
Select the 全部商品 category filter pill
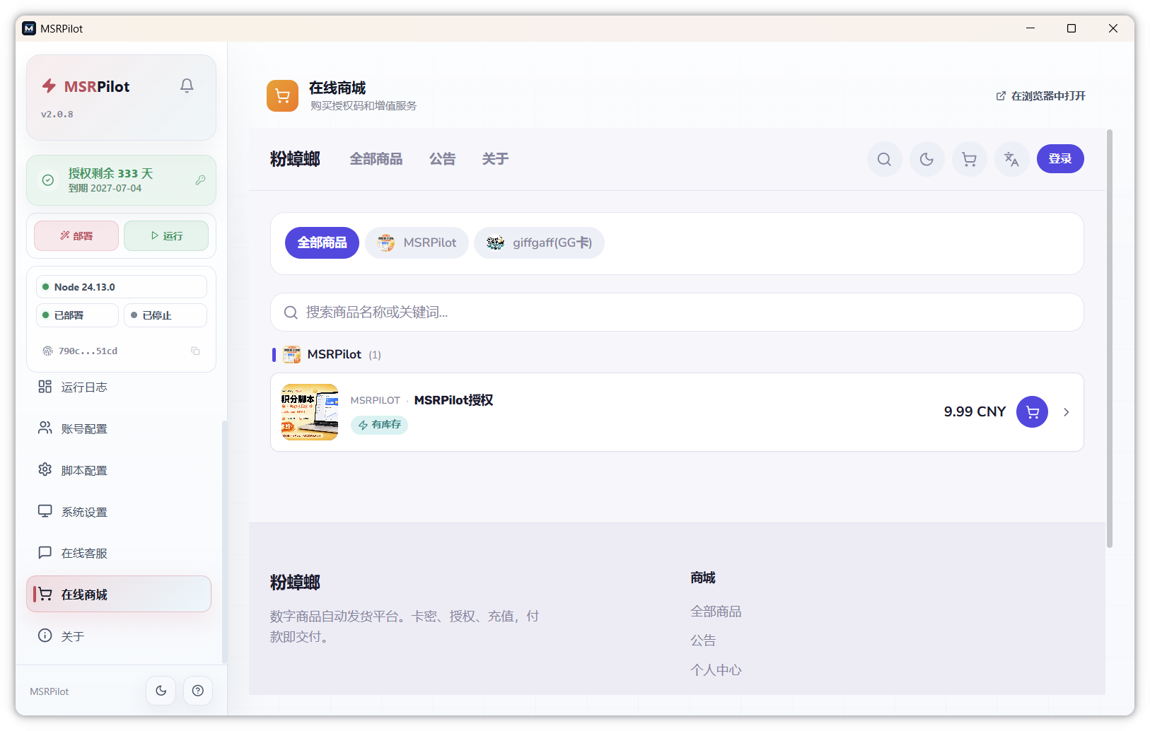322,242
